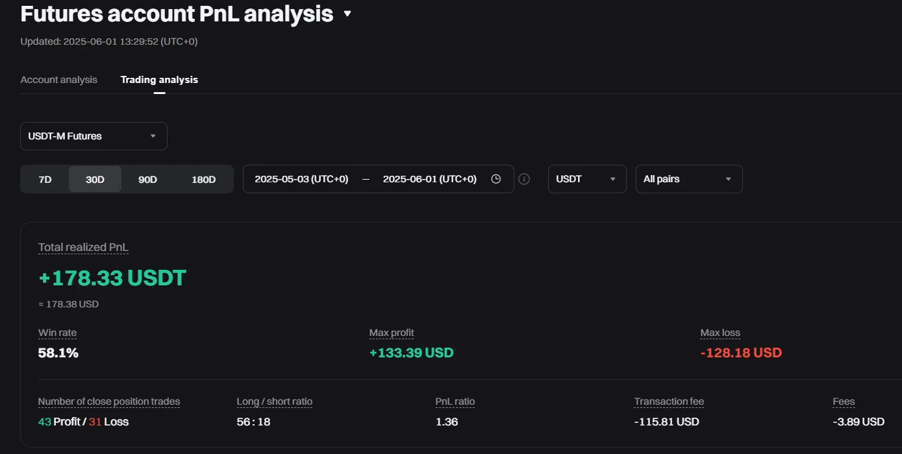Open the All pairs dropdown

pos(688,179)
